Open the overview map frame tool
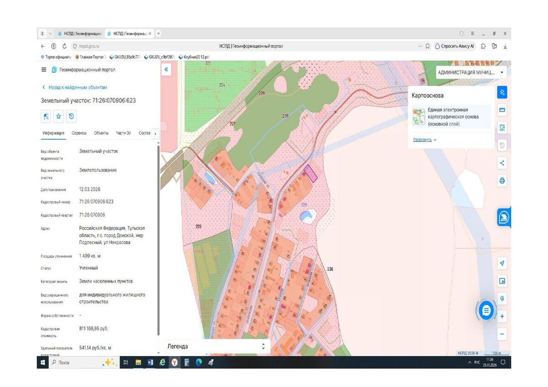 point(502,281)
